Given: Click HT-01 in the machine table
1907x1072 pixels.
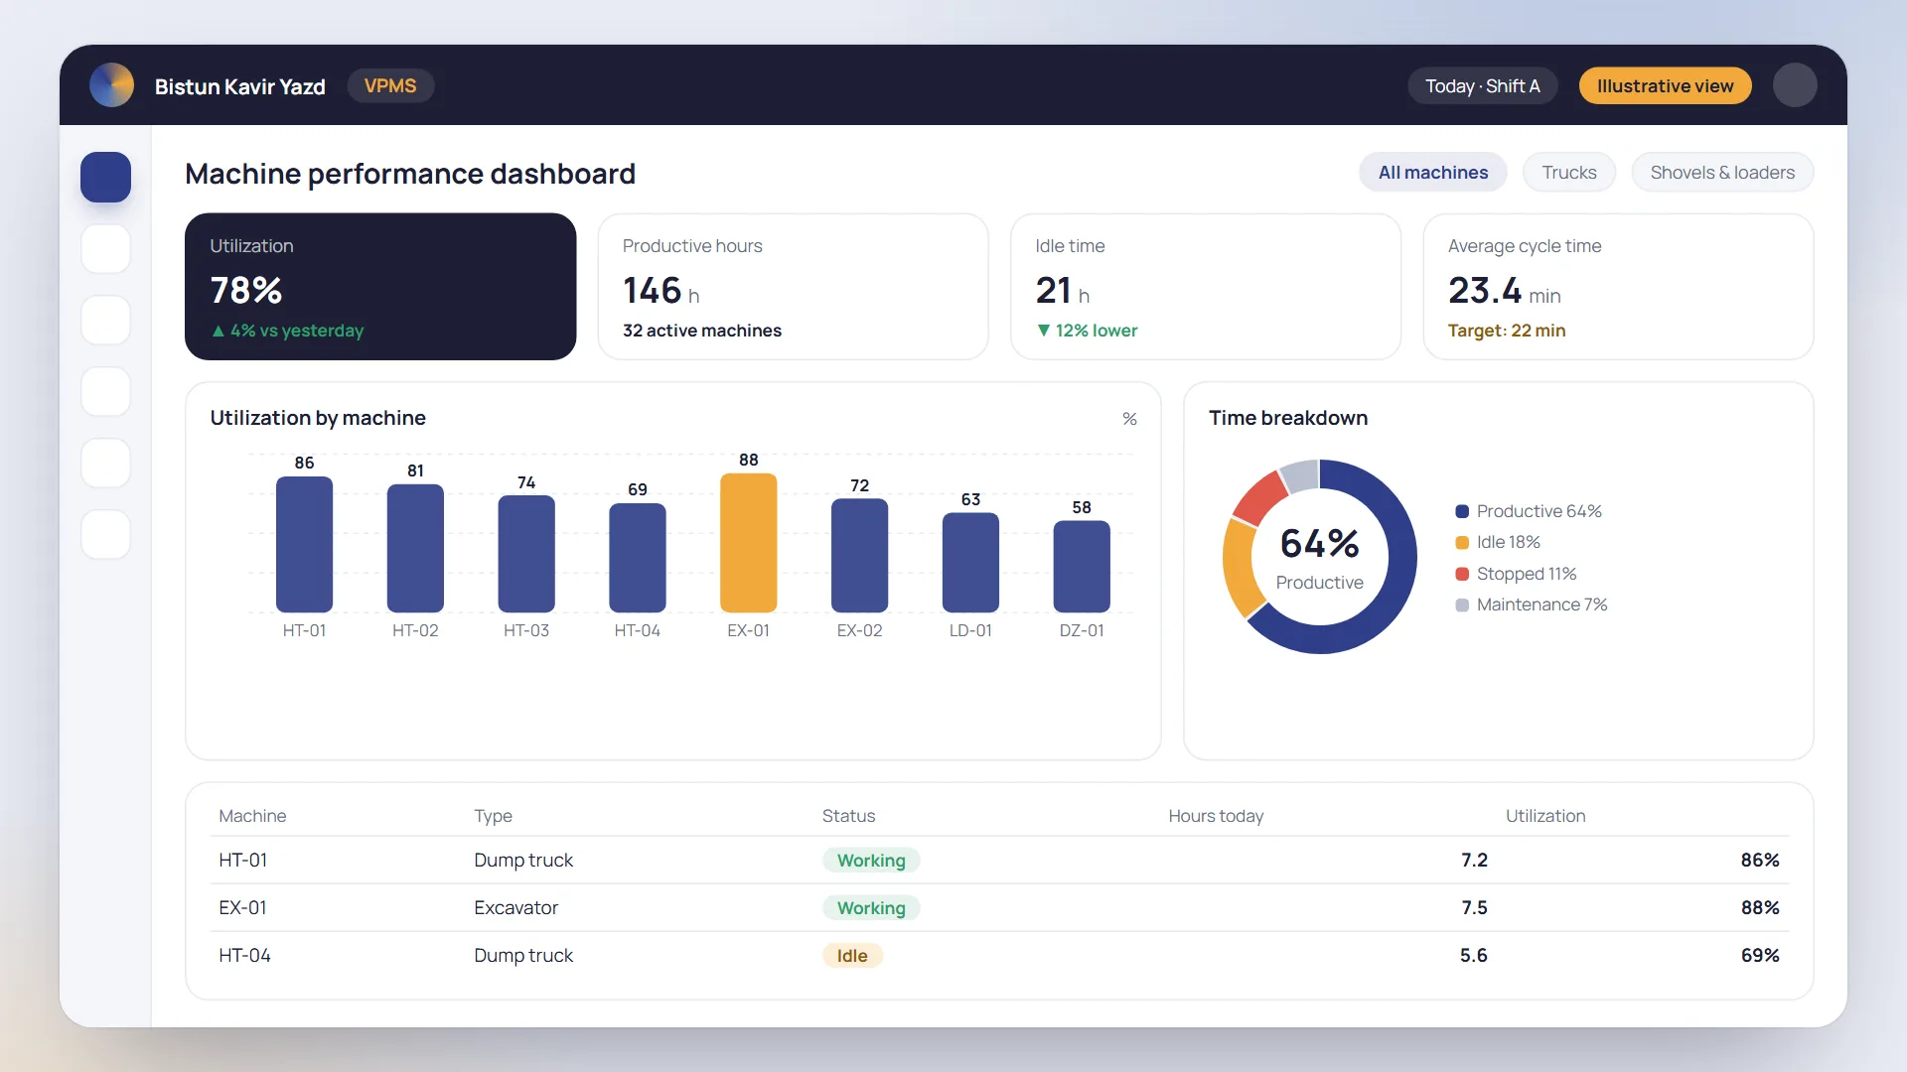Looking at the screenshot, I should click(243, 861).
